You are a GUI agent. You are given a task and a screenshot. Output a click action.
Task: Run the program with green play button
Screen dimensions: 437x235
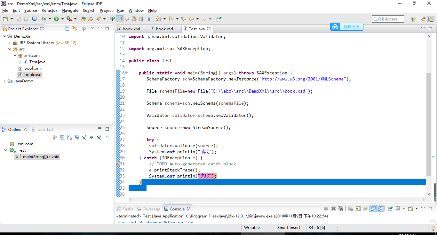pyautogui.click(x=56, y=19)
